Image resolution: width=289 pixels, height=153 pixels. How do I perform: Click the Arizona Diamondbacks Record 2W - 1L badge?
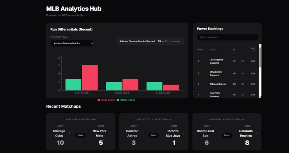[x=150, y=41]
